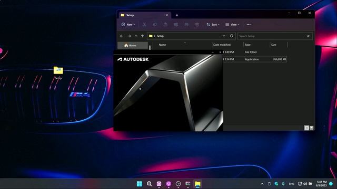
Task: Sort files by the Type column header
Action: 248,45
